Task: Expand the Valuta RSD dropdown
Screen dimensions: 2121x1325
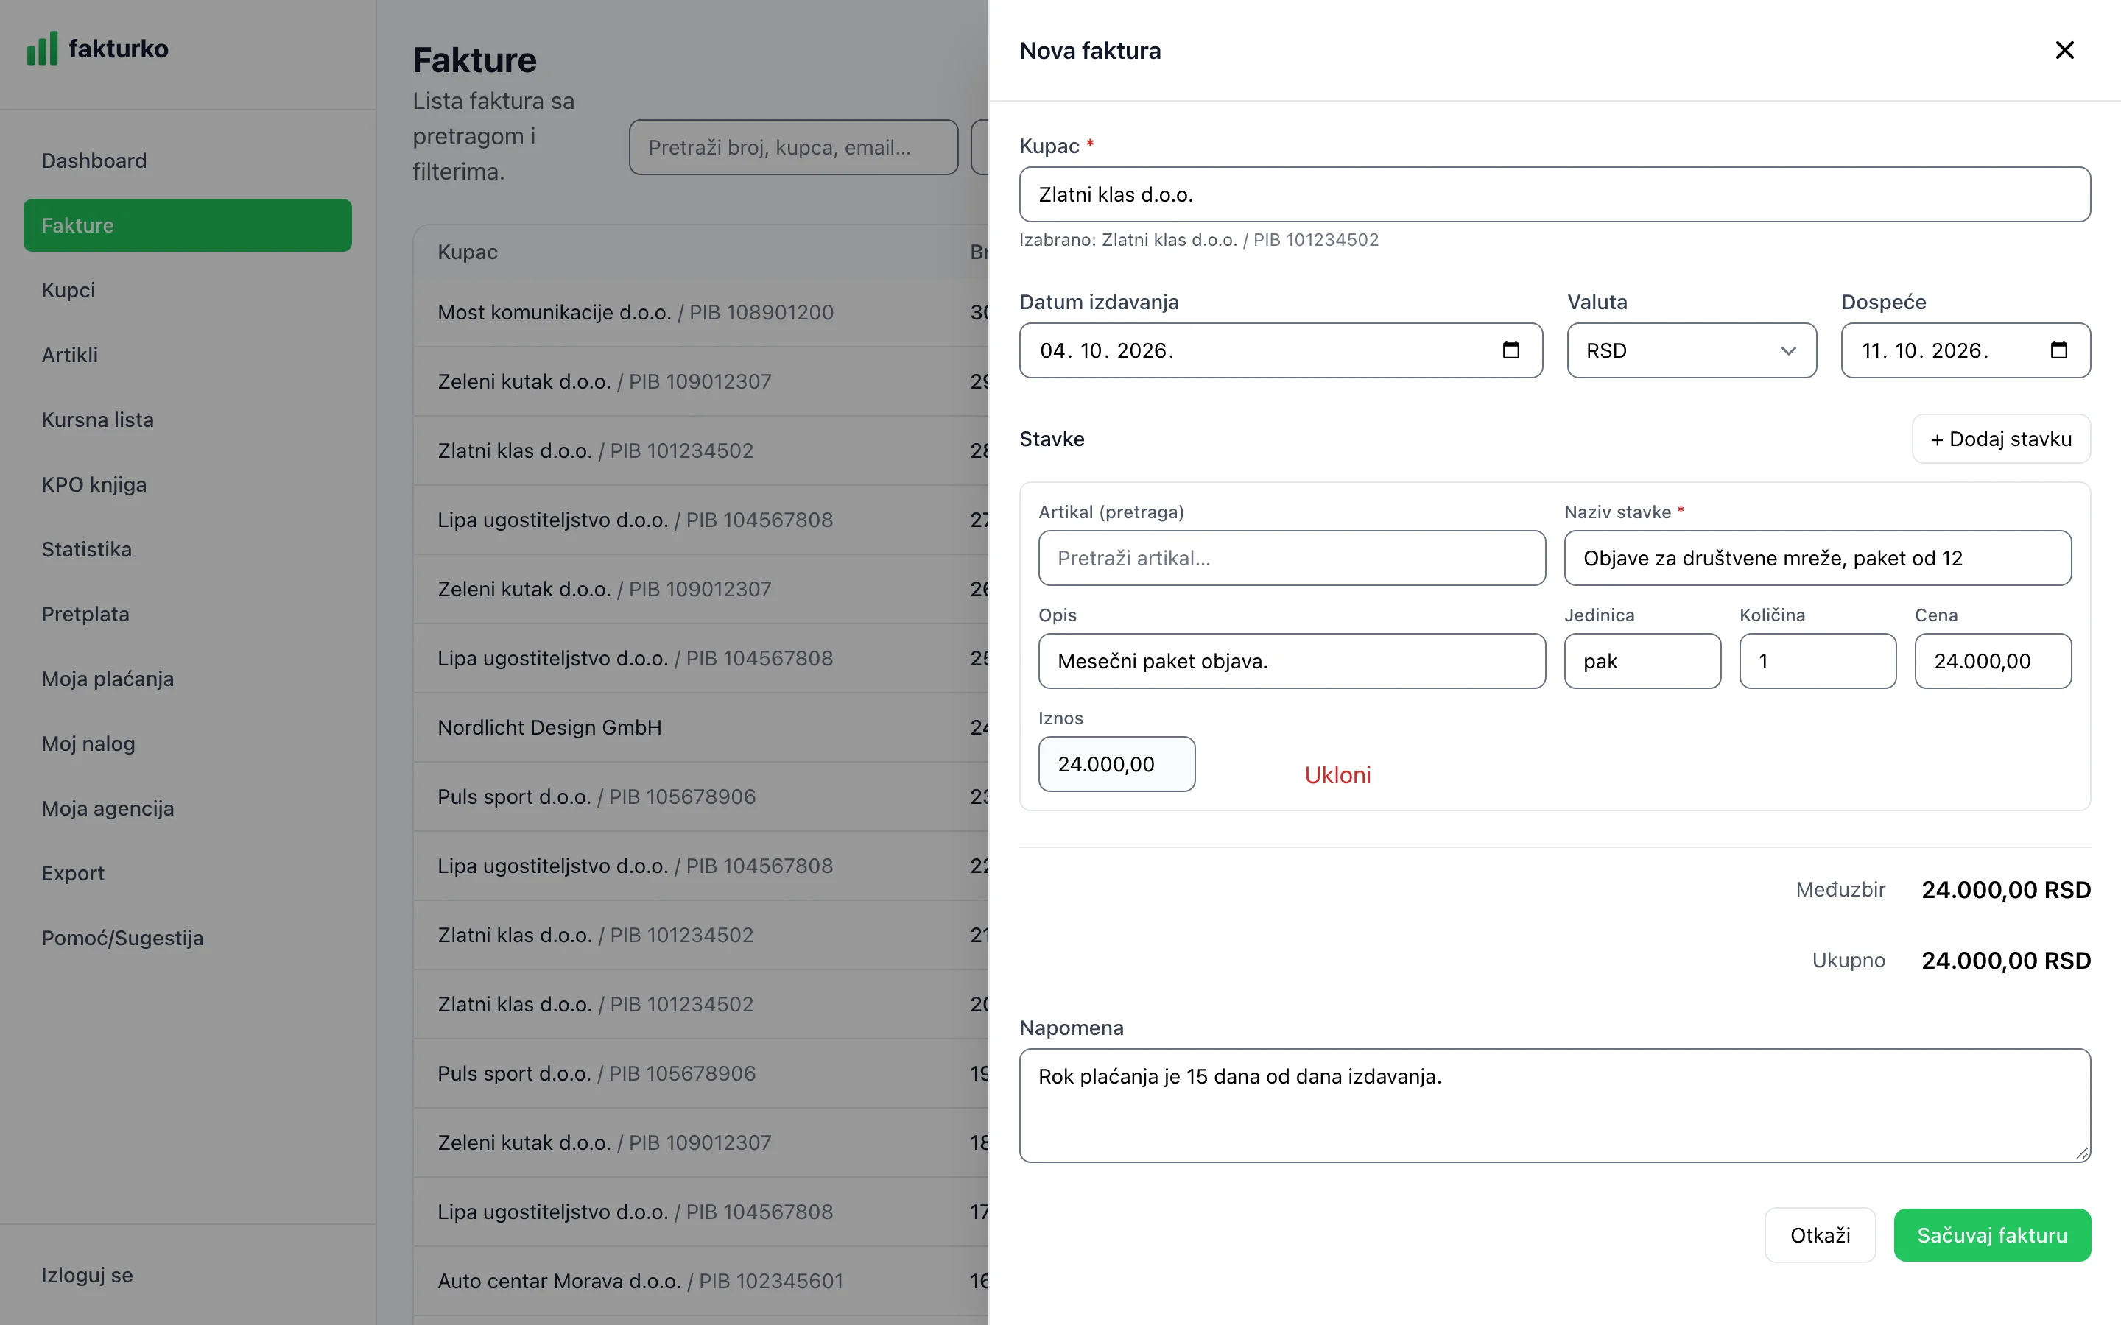Action: click(x=1692, y=350)
